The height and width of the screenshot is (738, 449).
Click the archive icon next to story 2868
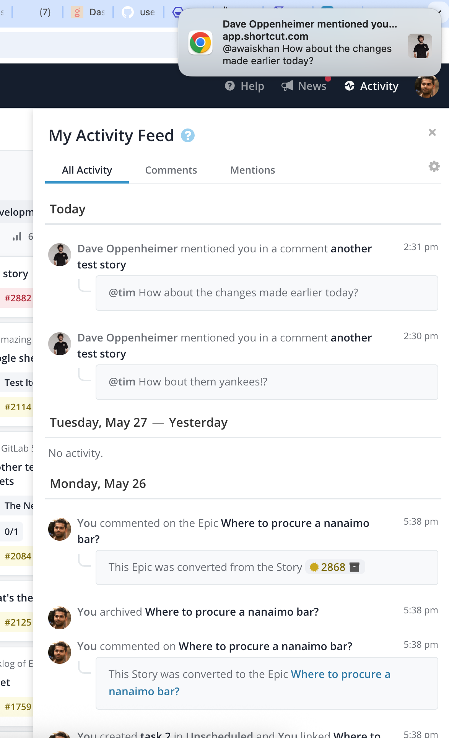tap(355, 567)
